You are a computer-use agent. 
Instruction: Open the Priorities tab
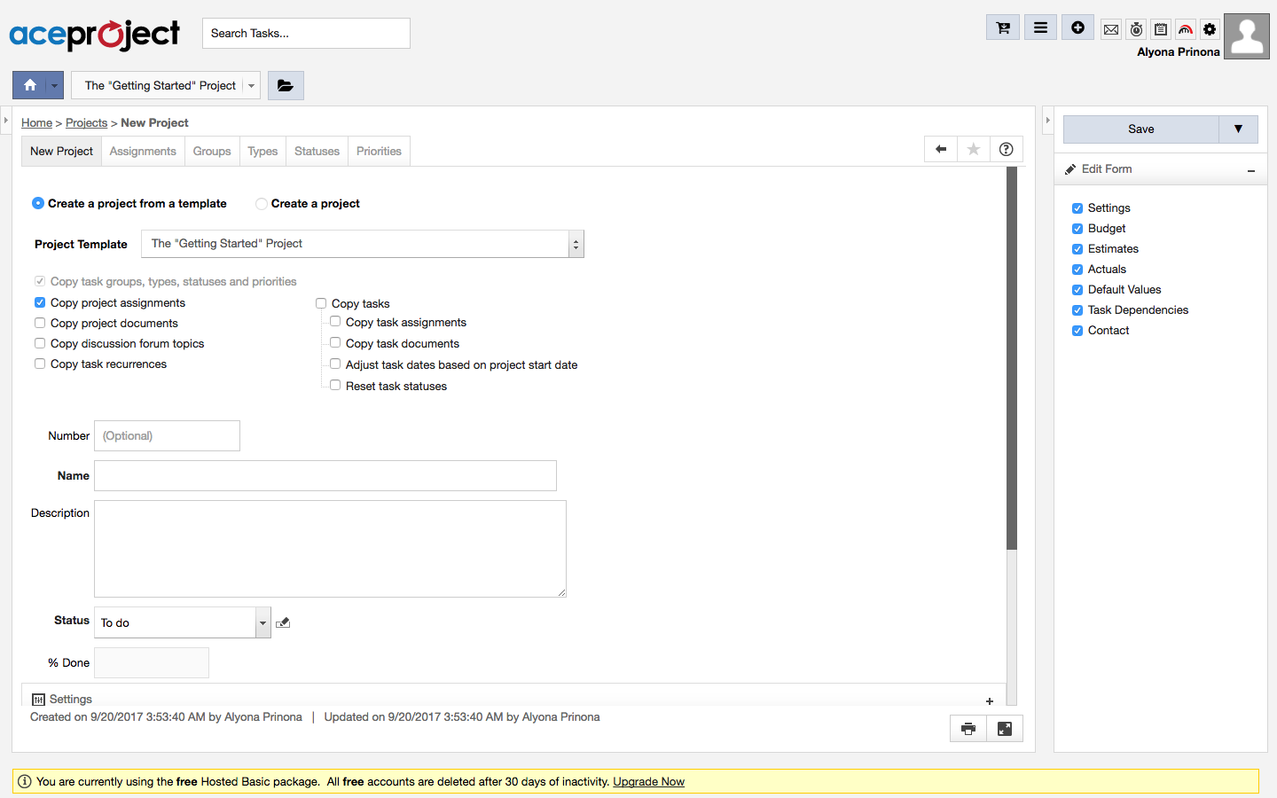379,152
